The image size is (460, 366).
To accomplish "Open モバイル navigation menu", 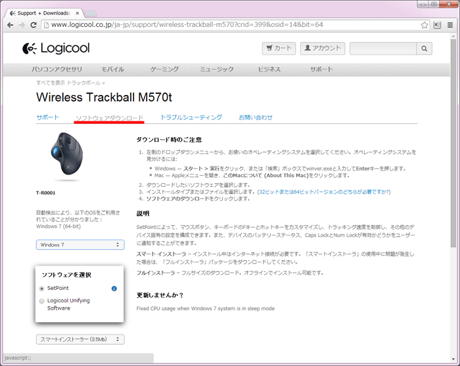I will pyautogui.click(x=112, y=70).
